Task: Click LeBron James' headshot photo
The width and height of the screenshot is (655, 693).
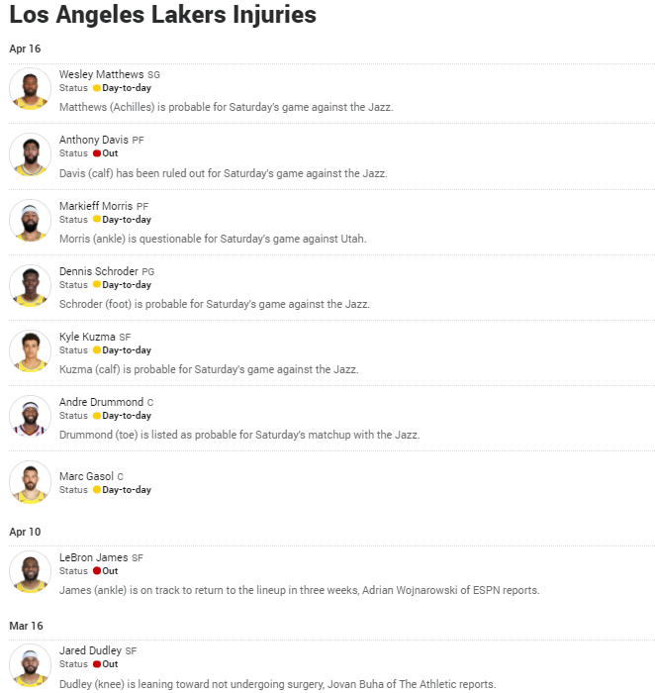Action: point(30,572)
